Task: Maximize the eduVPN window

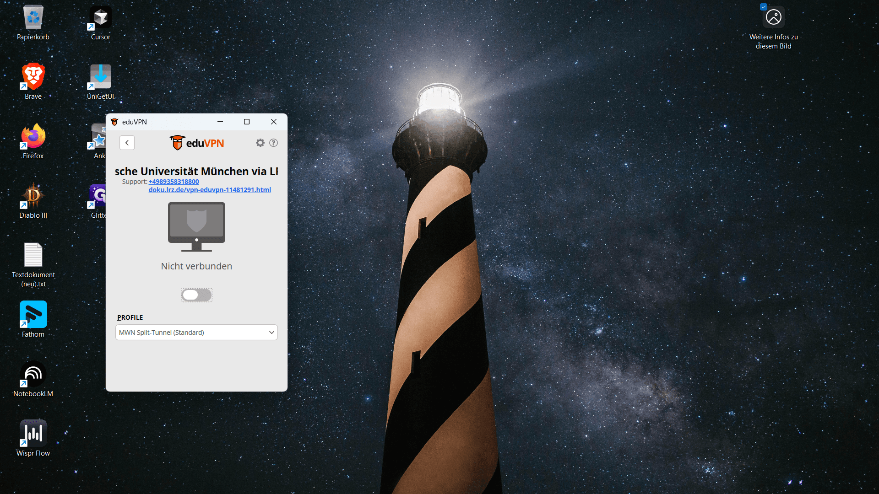Action: click(247, 122)
